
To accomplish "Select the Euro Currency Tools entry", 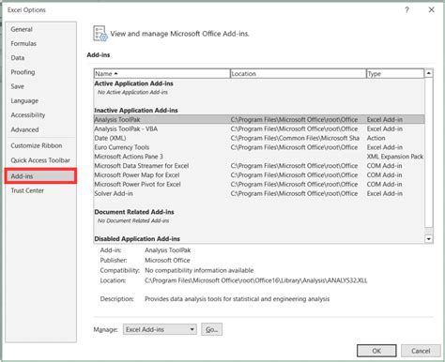I will [259, 147].
